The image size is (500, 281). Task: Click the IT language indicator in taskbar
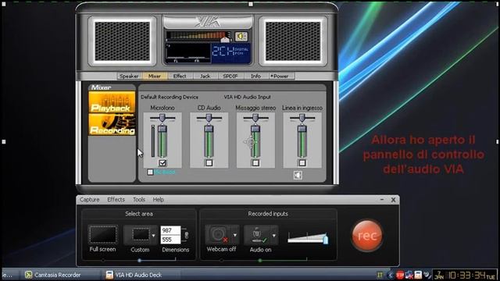[x=380, y=275]
